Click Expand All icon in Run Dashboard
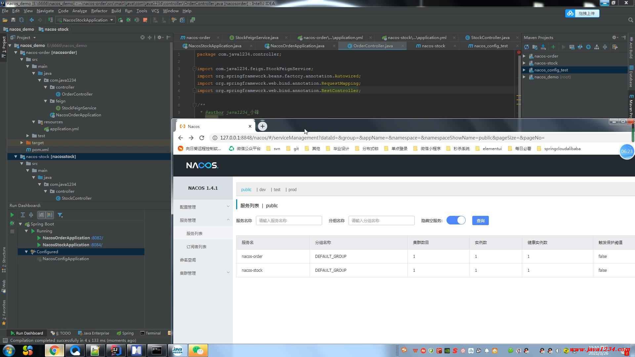Viewport: 635px width, 357px height. click(x=23, y=215)
